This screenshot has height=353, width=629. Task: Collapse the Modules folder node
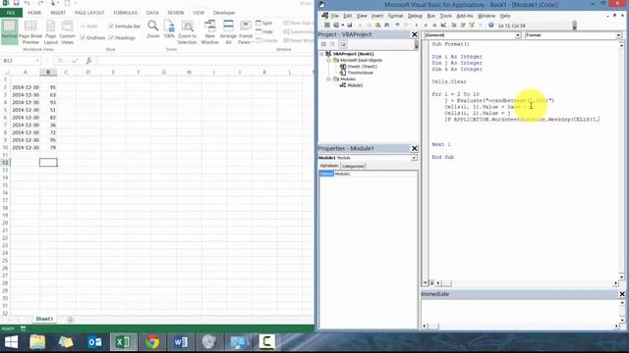click(328, 78)
